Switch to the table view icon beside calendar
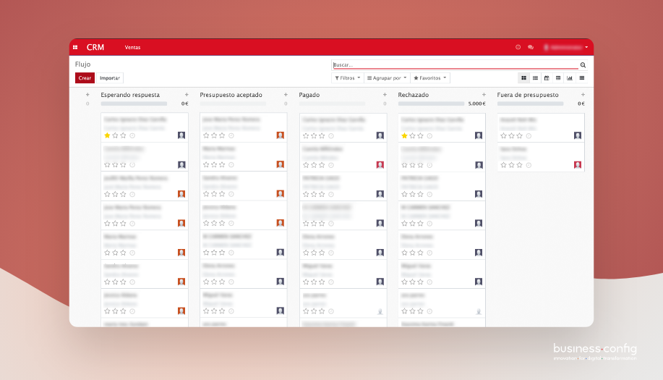This screenshot has height=380, width=663. (x=558, y=78)
